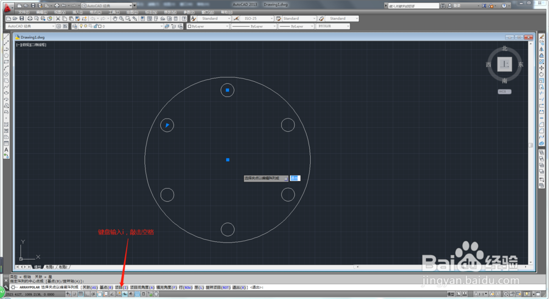Viewport: 549px width, 299px height.
Task: Click 基点(B) option in command line
Action: click(x=106, y=287)
